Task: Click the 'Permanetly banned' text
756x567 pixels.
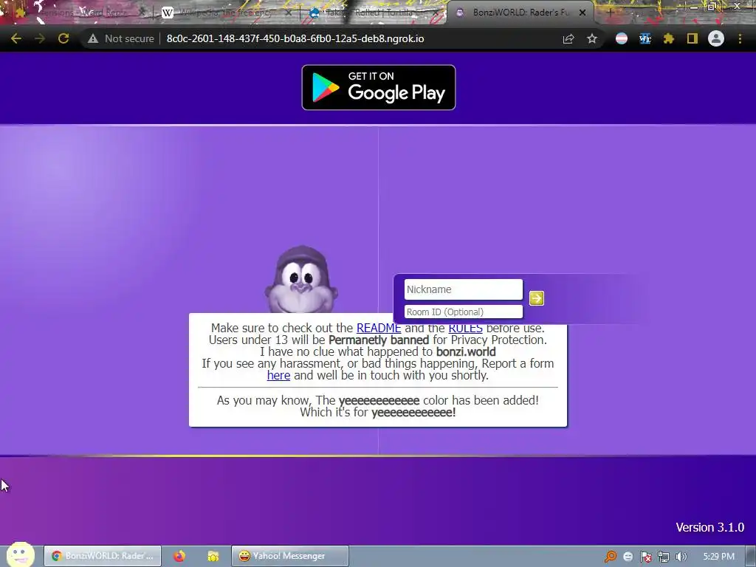Action: [379, 340]
